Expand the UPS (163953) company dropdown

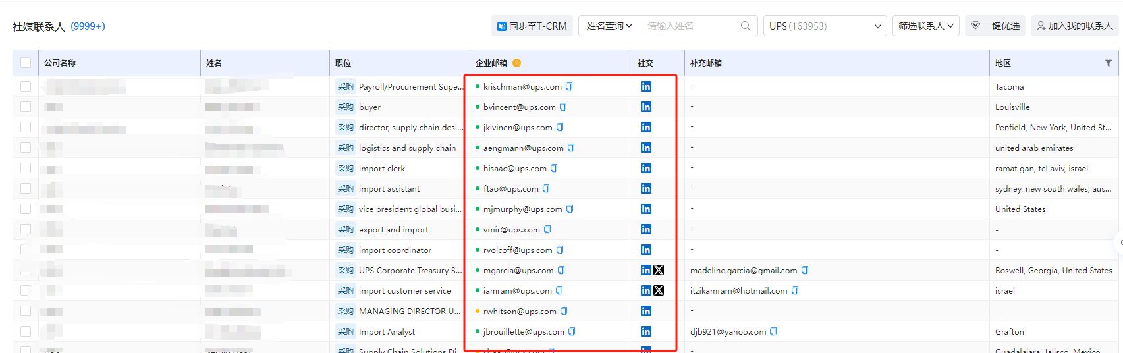[825, 26]
